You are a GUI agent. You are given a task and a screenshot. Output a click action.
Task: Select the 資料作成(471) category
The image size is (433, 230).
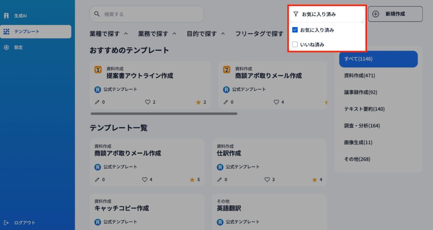pyautogui.click(x=359, y=76)
